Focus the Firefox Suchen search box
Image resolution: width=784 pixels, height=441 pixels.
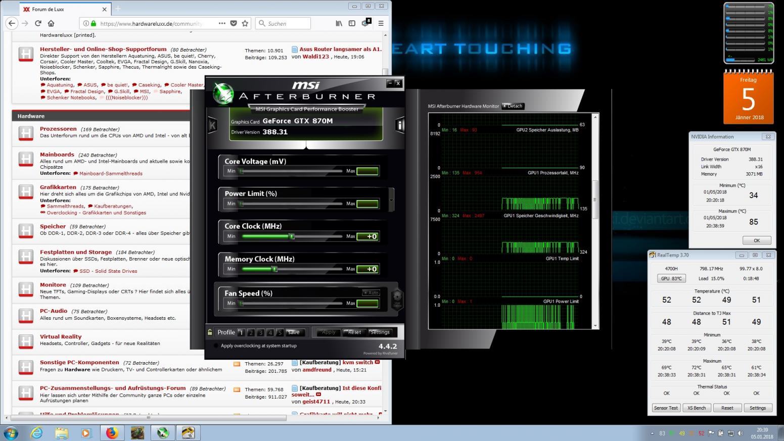pos(283,23)
